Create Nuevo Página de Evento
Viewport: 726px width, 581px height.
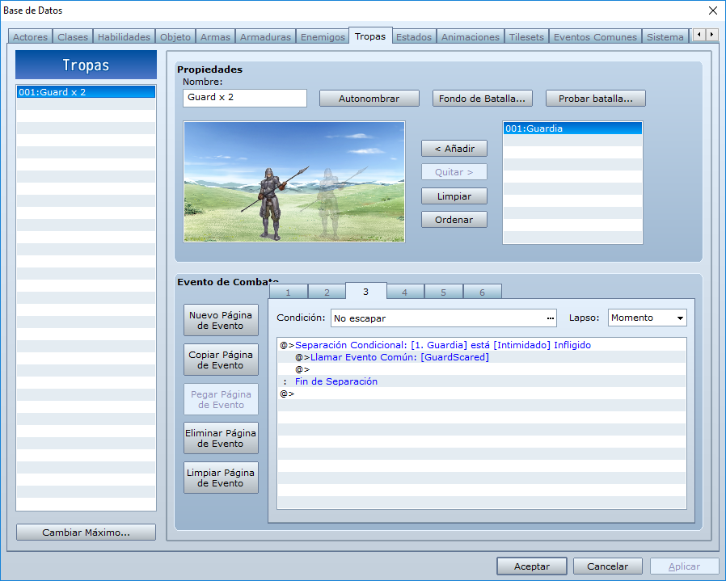pyautogui.click(x=221, y=320)
